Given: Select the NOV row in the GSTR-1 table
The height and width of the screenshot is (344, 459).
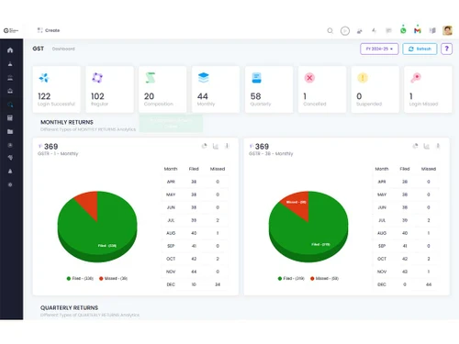Looking at the screenshot, I should [195, 272].
